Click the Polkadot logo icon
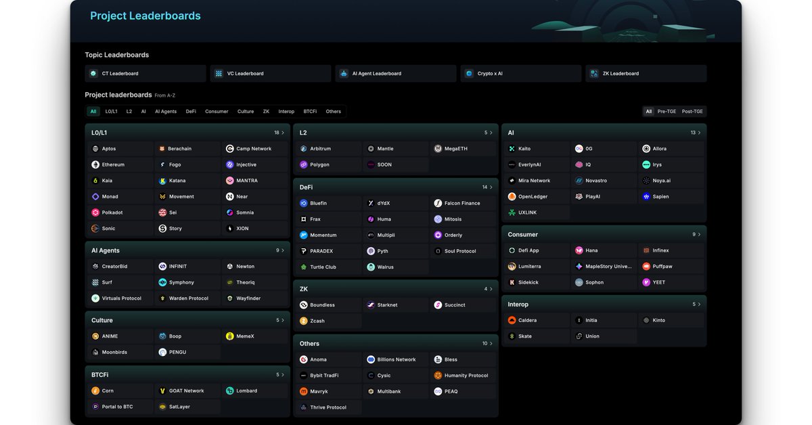This screenshot has width=812, height=425. [x=95, y=212]
